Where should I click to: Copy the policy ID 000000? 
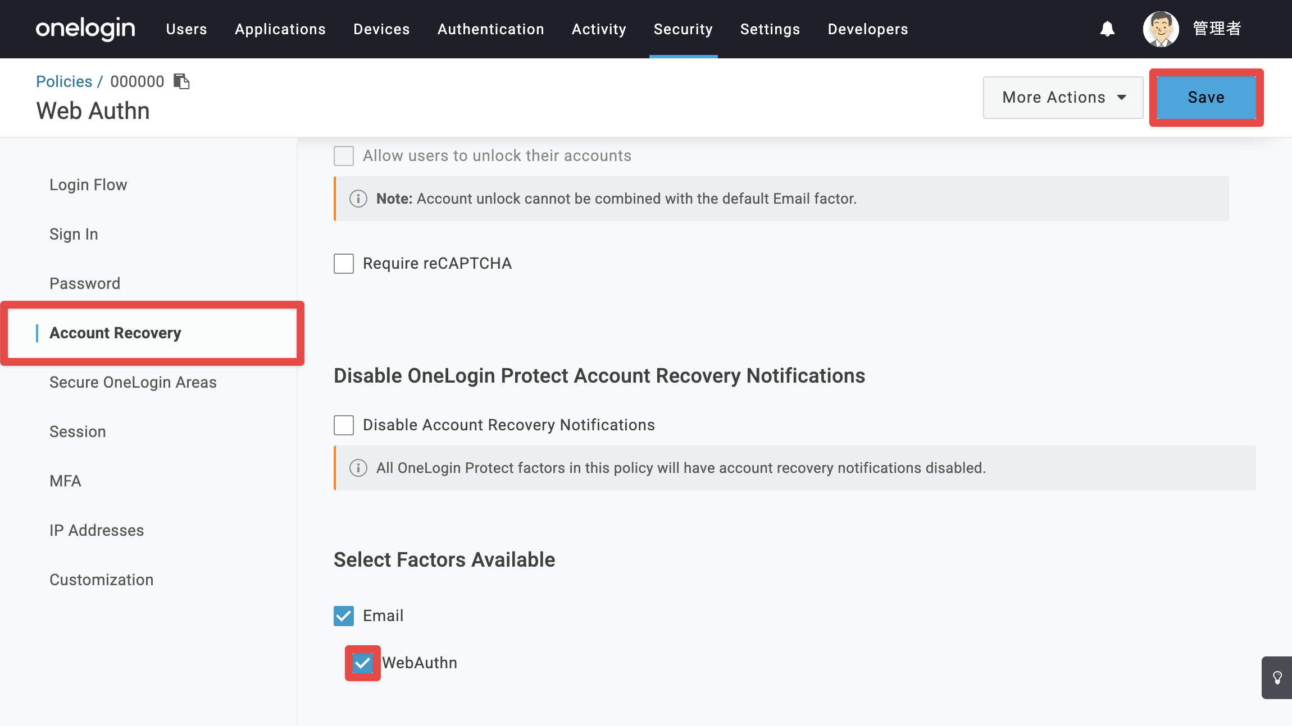pyautogui.click(x=181, y=81)
